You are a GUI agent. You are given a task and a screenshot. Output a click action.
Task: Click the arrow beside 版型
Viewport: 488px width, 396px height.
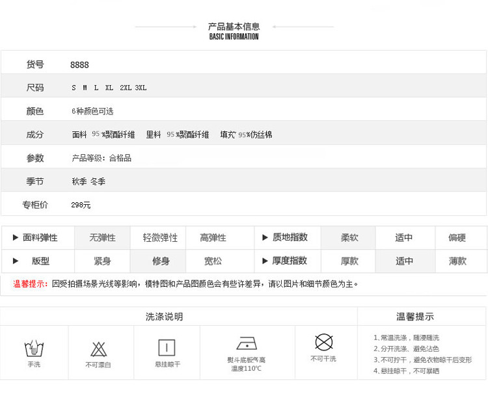pos(16,261)
